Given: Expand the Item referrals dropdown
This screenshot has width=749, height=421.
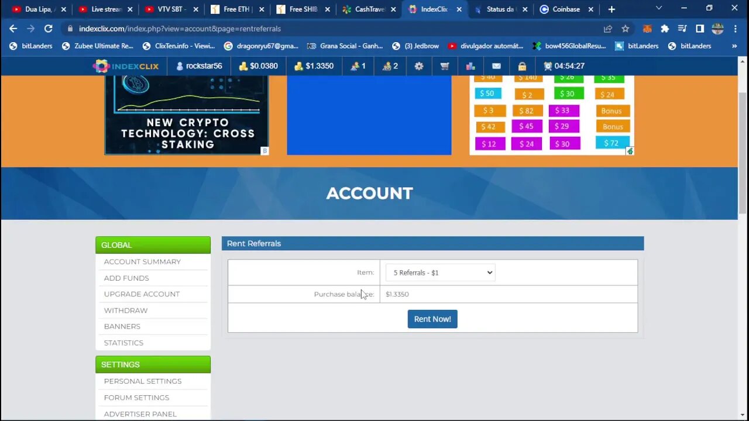Looking at the screenshot, I should coord(440,272).
